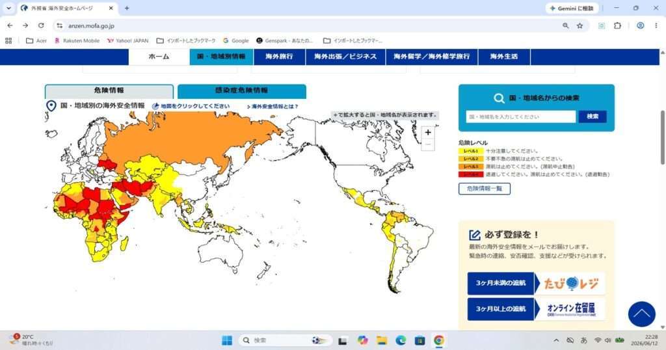This screenshot has height=350, width=666.
Task: Open the Chrome extensions puzzle icon
Action: tap(618, 26)
